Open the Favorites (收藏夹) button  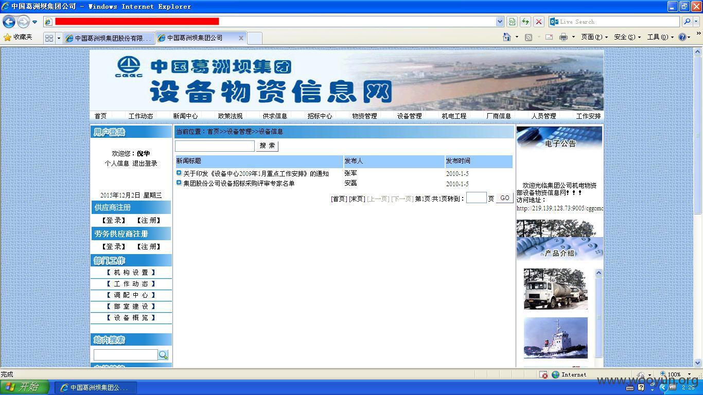[x=18, y=37]
